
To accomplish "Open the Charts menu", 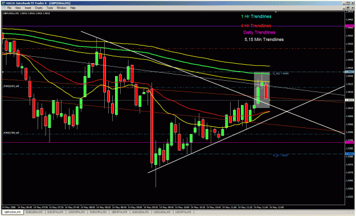I will pyautogui.click(x=39, y=8).
